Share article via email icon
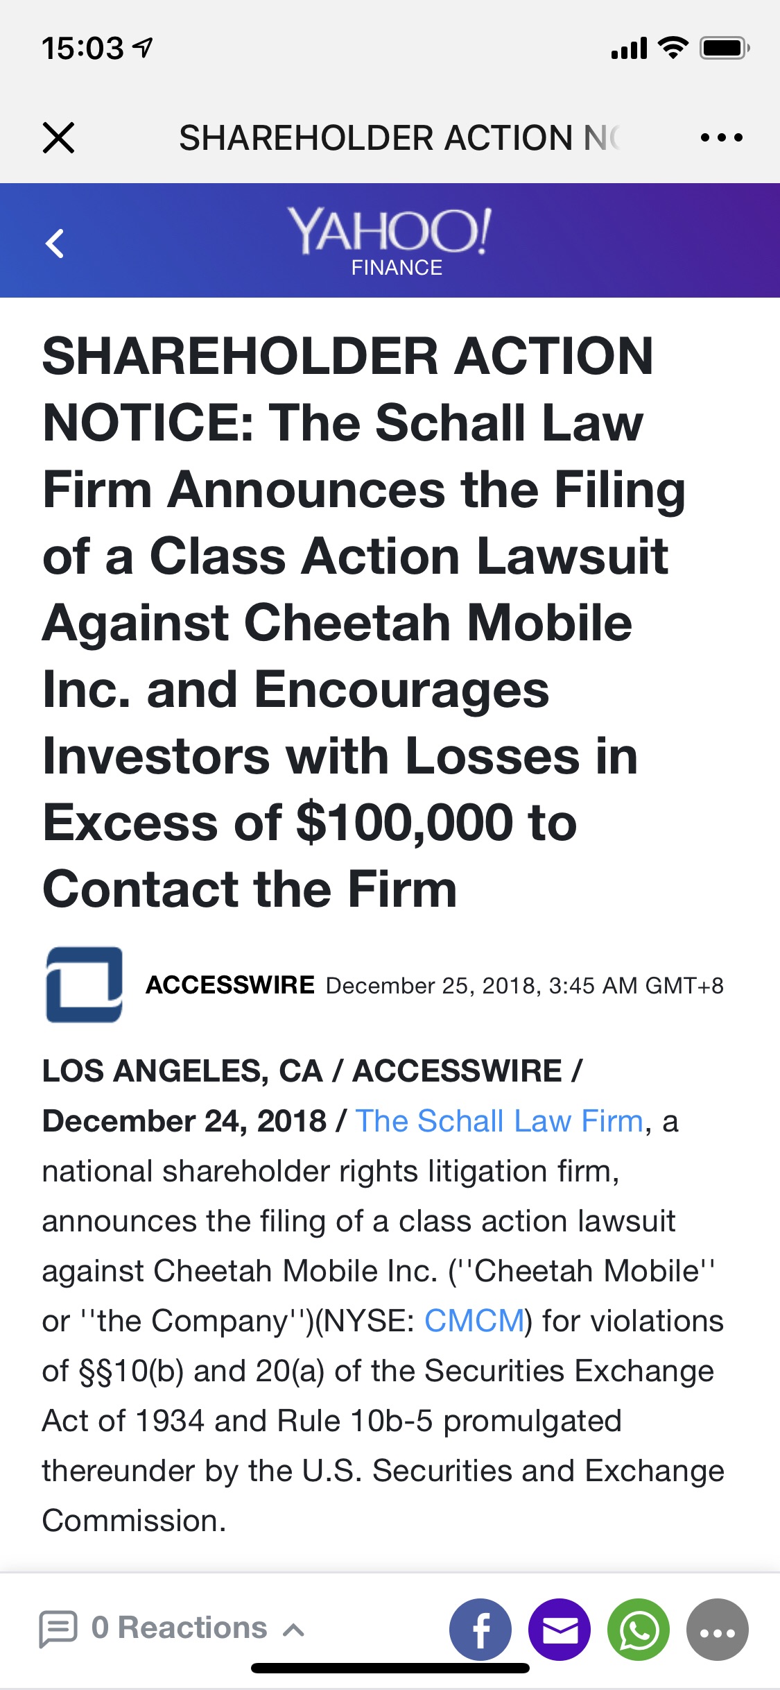780x1690 pixels. tap(560, 1629)
